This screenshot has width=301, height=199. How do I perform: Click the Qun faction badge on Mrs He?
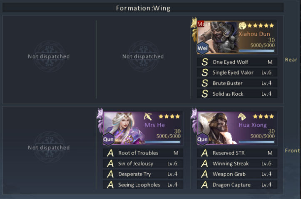coord(109,139)
